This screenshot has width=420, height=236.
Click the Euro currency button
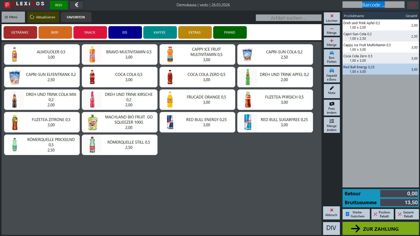(x=76, y=5)
